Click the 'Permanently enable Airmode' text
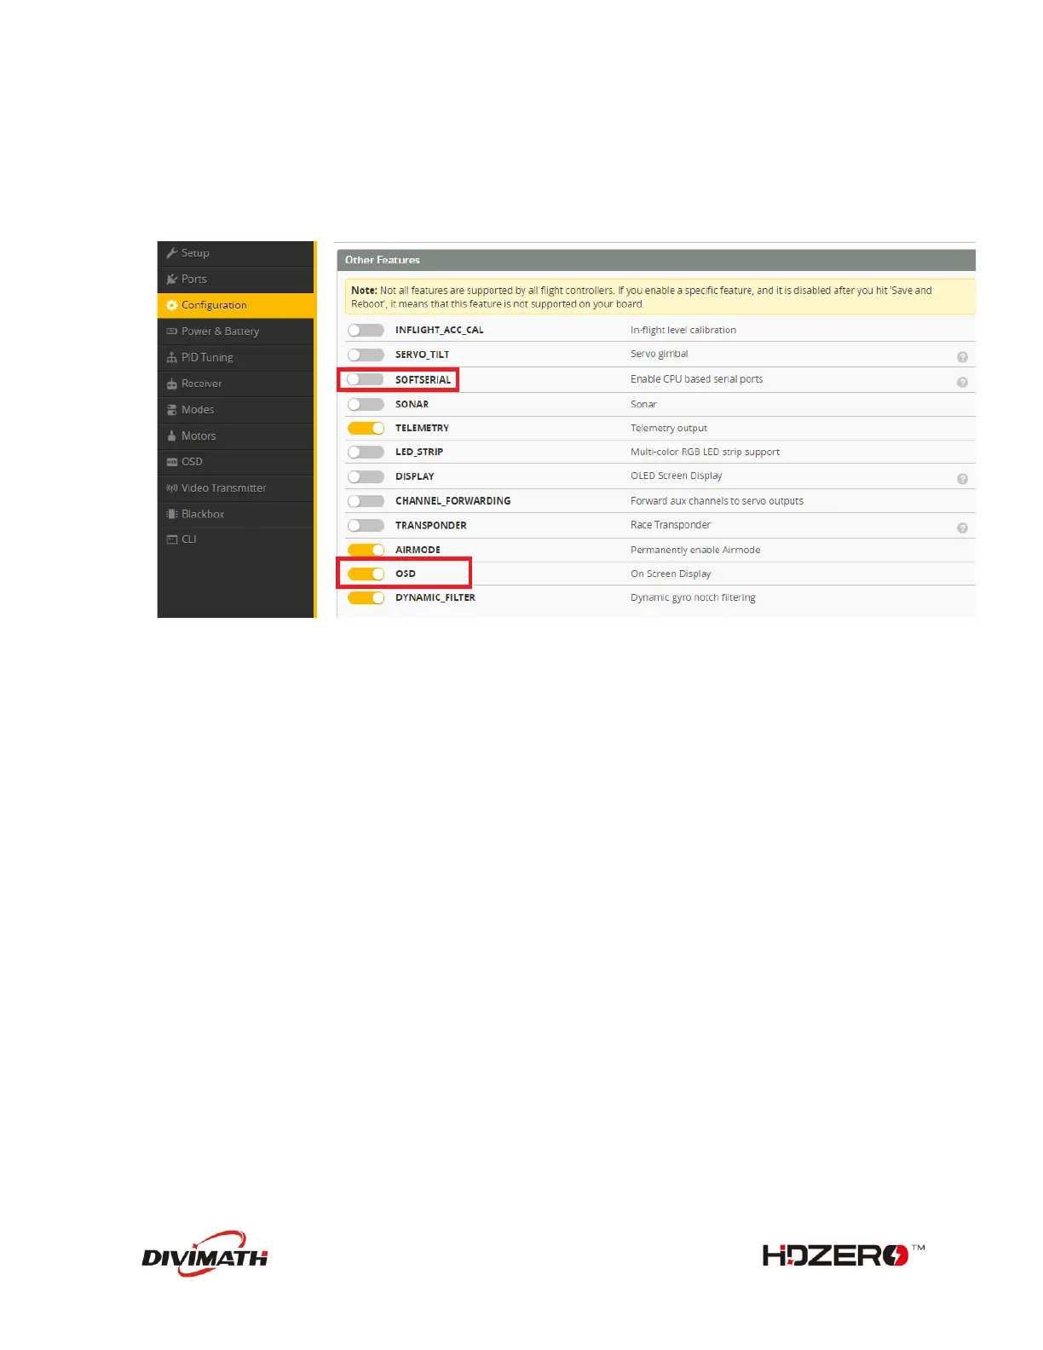This screenshot has width=1043, height=1350. 695,550
